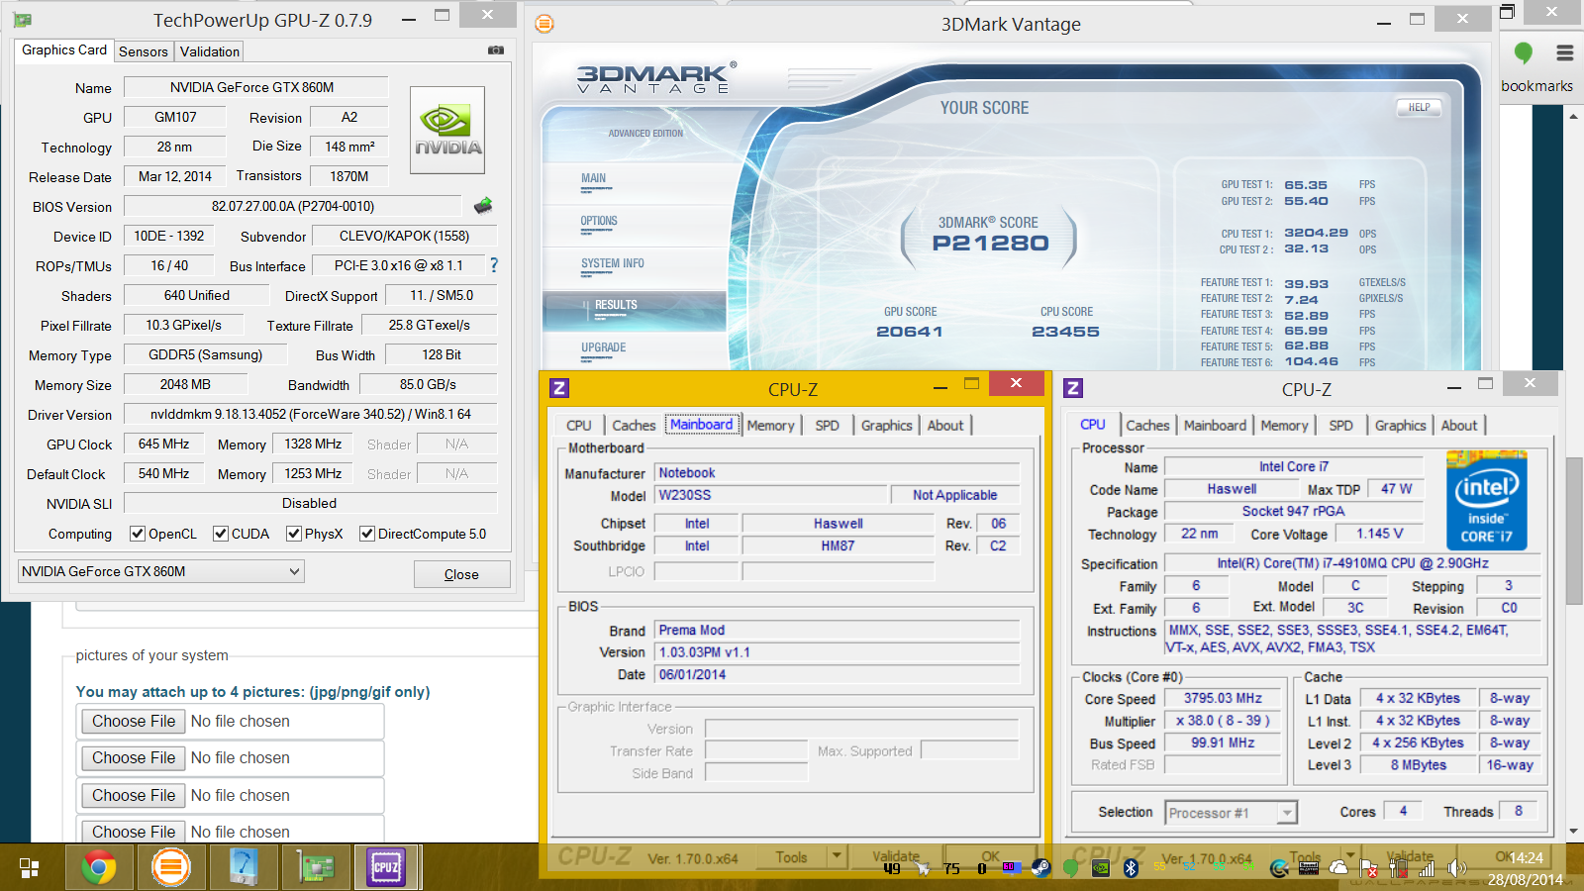Select UPGRADE in the 3DMark side menu

(x=604, y=348)
